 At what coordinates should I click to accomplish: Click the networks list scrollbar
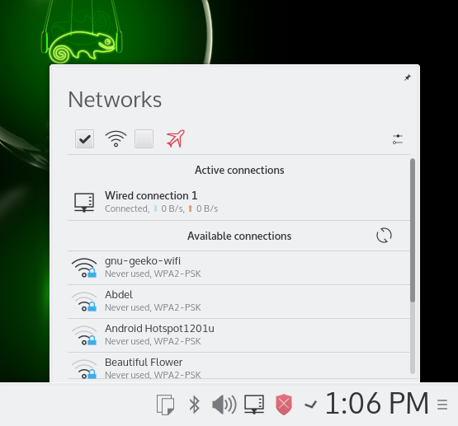(413, 231)
